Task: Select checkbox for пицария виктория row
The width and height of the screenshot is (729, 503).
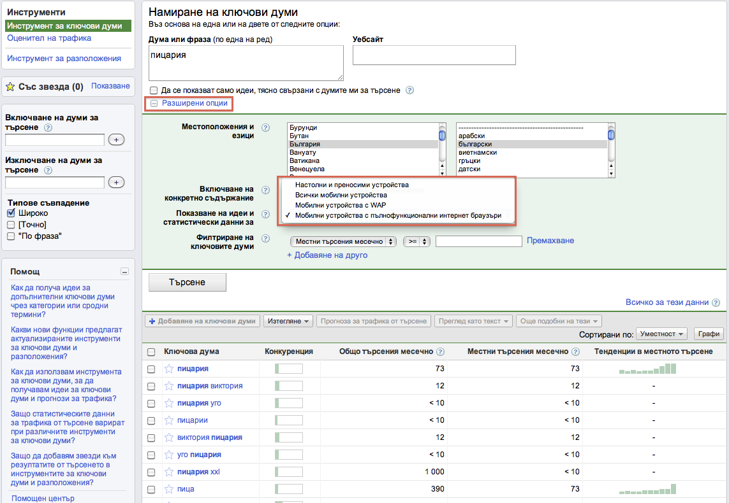Action: pos(151,386)
